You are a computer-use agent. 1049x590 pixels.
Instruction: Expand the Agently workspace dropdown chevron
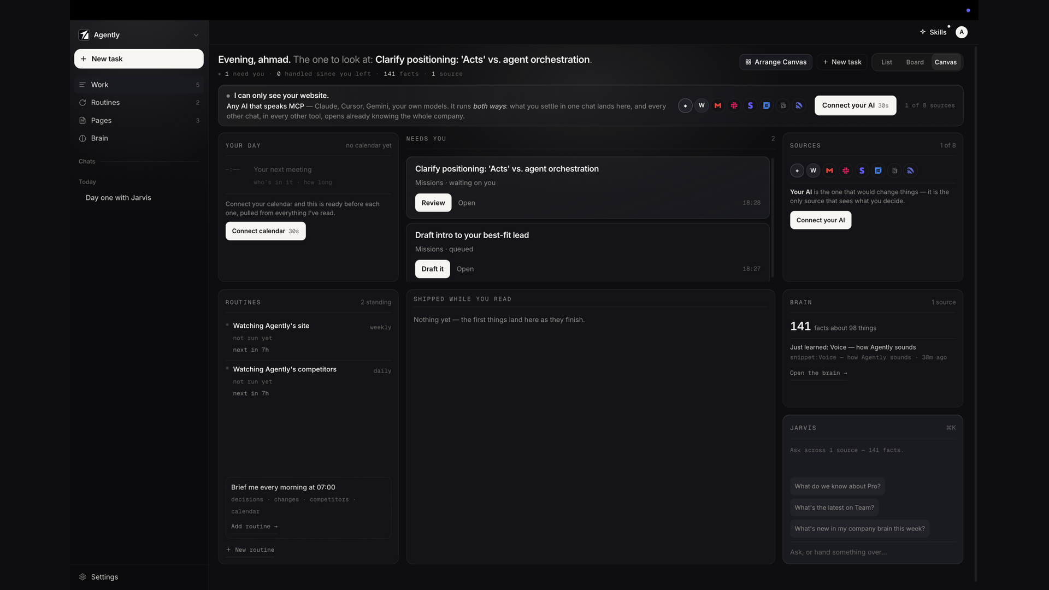pos(196,35)
